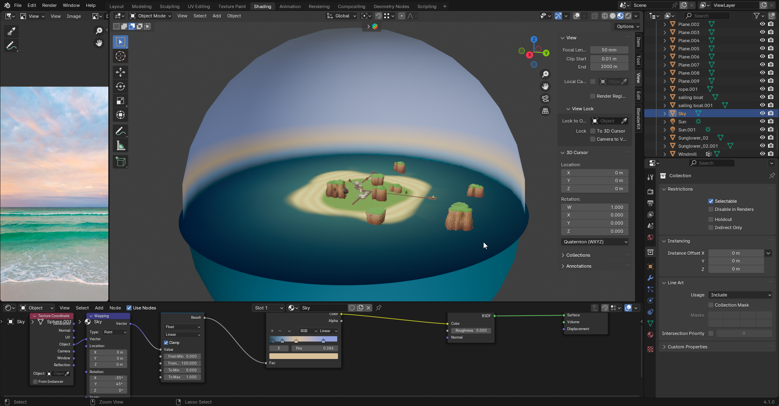Enable Lock To 3D Cursor checkbox
The width and height of the screenshot is (779, 406).
coord(593,131)
